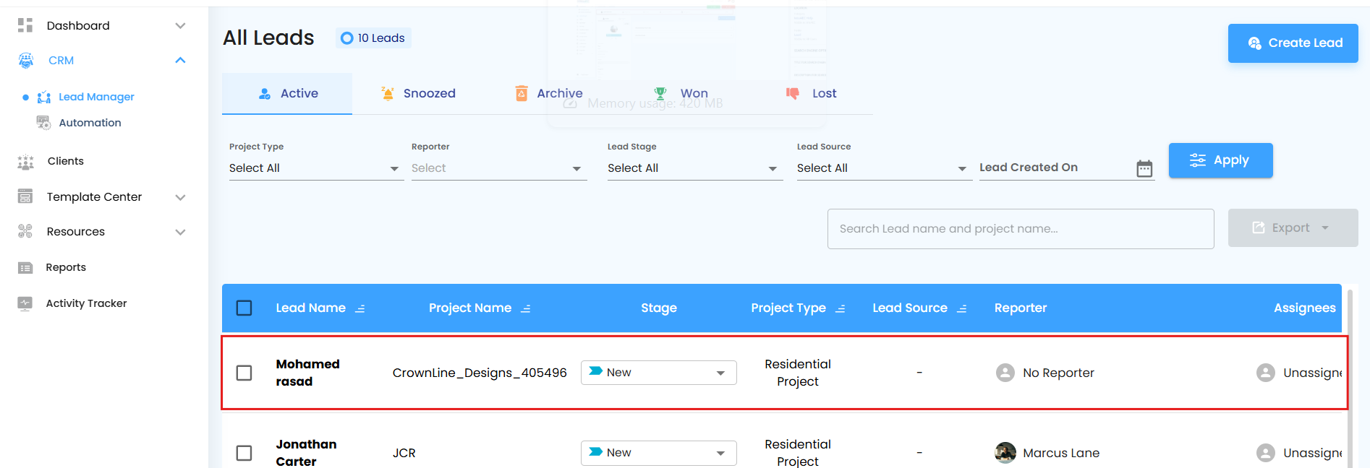
Task: Open Reports from the sidebar icon
Action: [25, 268]
